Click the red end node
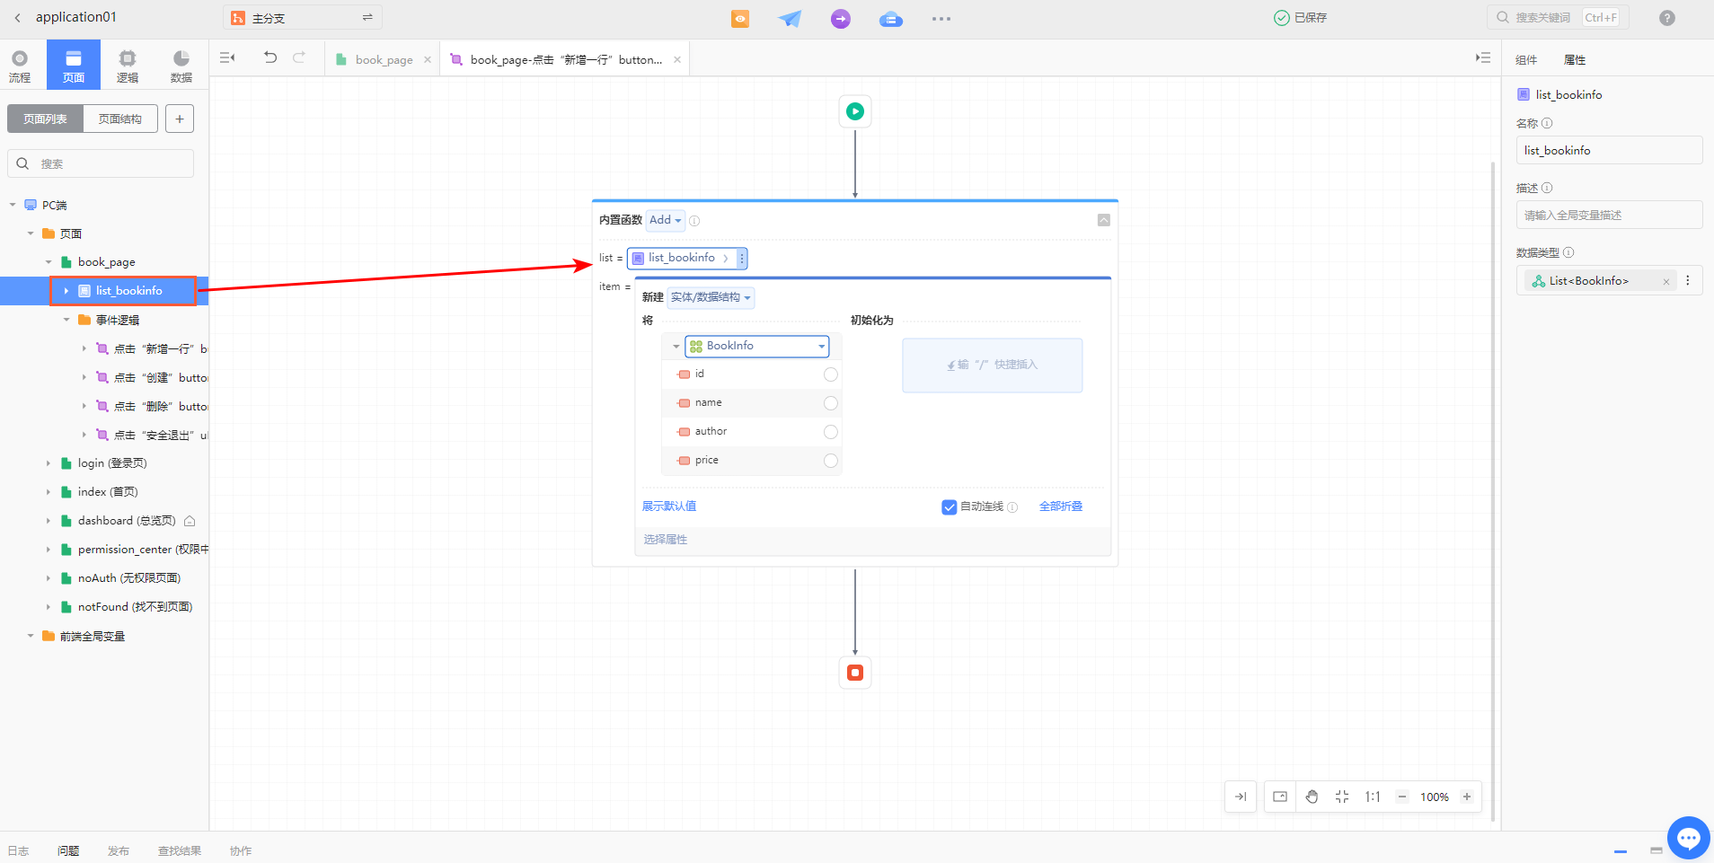Image resolution: width=1714 pixels, height=863 pixels. tap(855, 673)
